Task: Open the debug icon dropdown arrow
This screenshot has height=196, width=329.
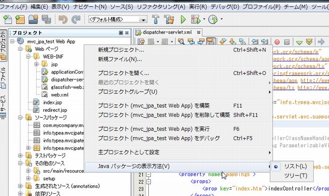Action: click(204, 19)
